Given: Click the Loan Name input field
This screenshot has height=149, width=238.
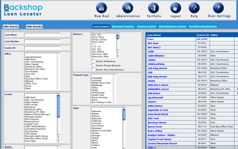Looking at the screenshot, I should coord(42,35).
